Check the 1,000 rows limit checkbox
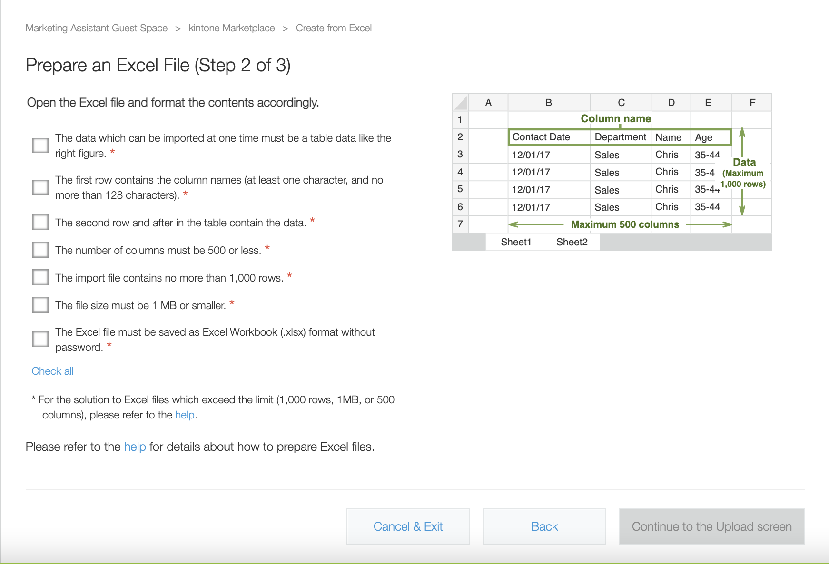829x564 pixels. point(40,277)
